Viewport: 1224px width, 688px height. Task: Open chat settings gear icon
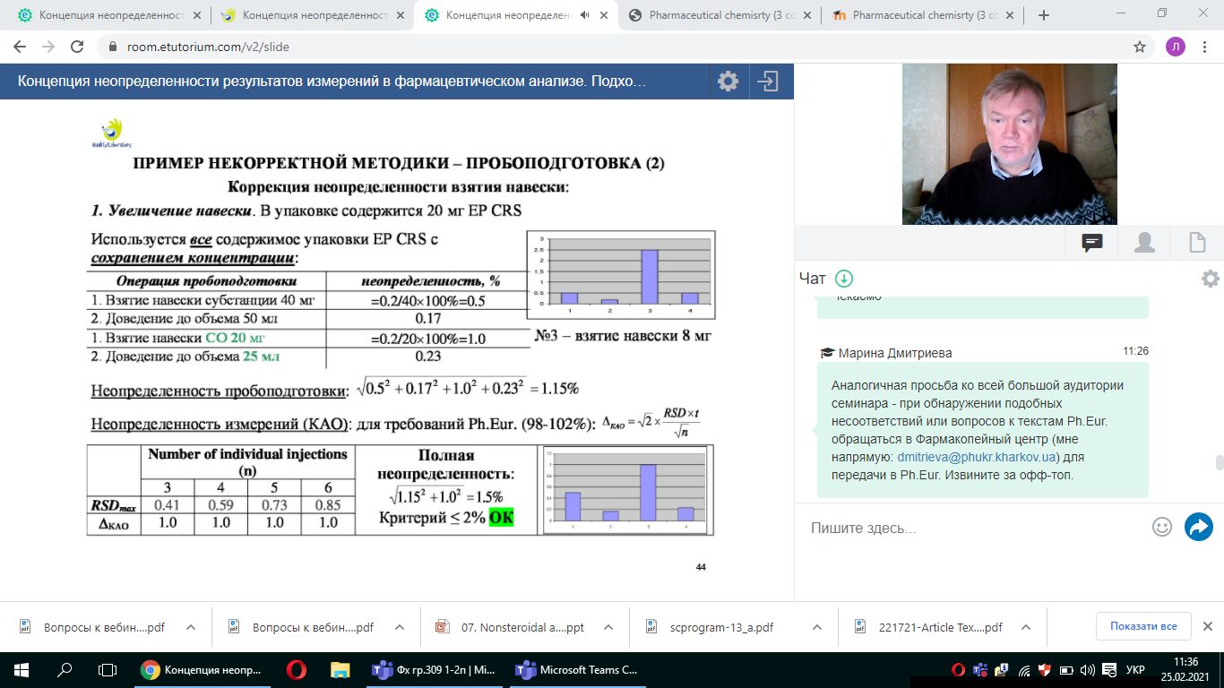click(1210, 279)
